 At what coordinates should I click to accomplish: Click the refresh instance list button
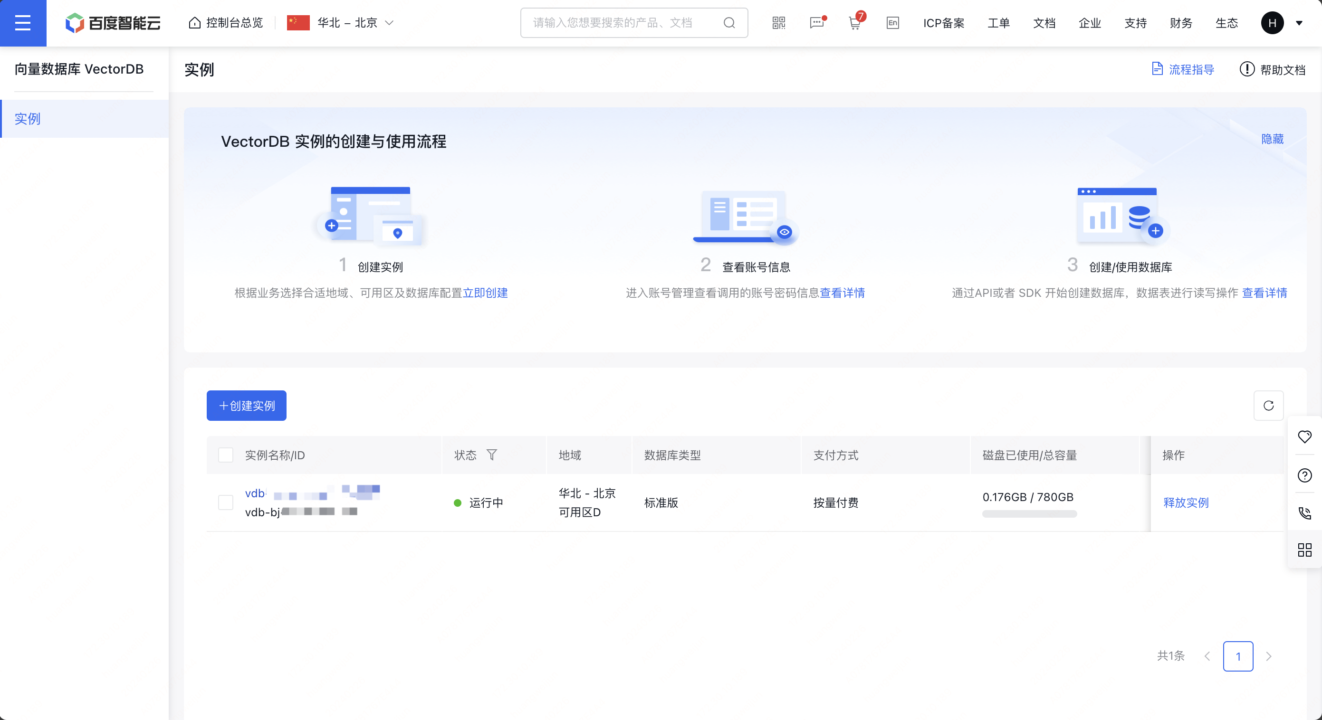pyautogui.click(x=1268, y=406)
